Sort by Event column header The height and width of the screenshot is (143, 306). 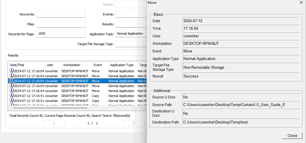click(x=100, y=65)
